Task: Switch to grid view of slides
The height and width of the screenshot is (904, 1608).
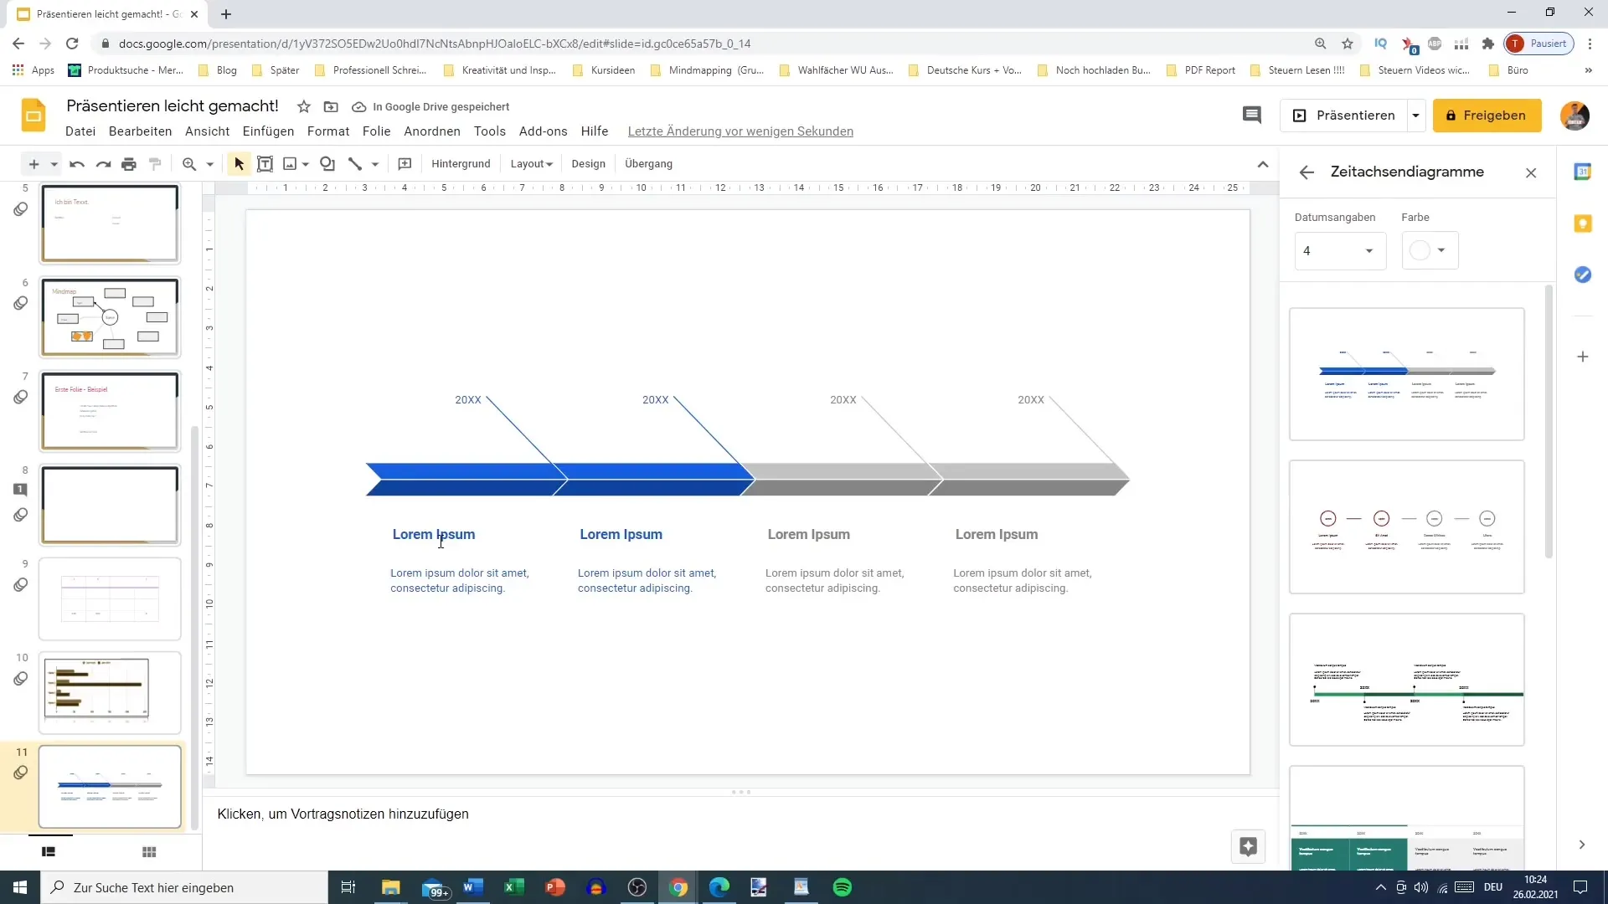Action: tap(149, 851)
